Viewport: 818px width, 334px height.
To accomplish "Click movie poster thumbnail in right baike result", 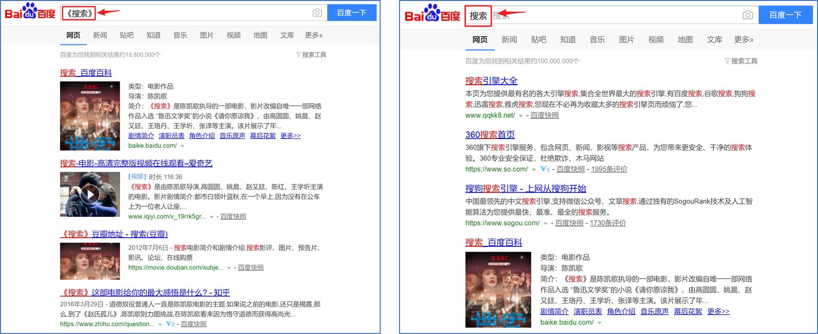I will click(498, 290).
